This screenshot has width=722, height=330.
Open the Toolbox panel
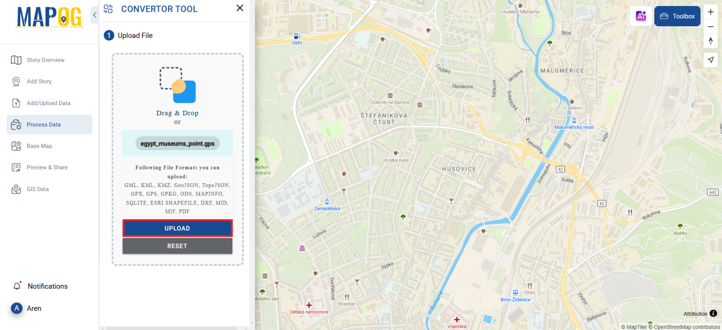(x=677, y=15)
